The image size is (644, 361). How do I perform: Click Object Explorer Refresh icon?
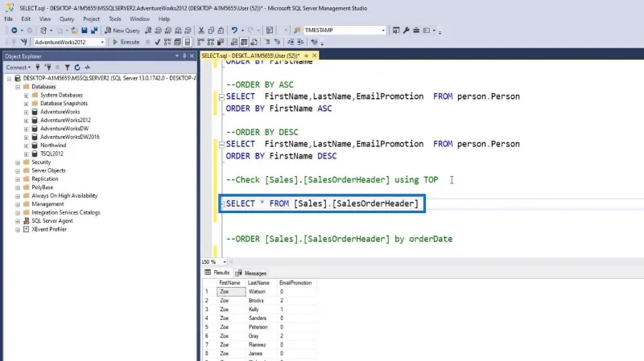point(76,68)
